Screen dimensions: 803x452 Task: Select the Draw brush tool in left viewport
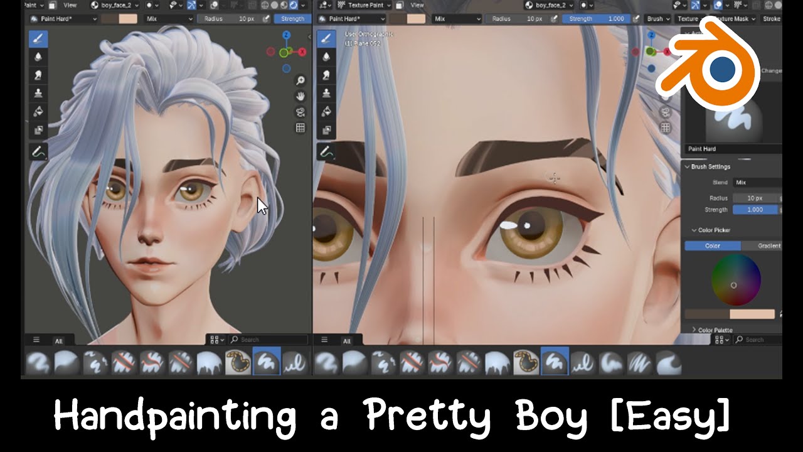point(38,38)
